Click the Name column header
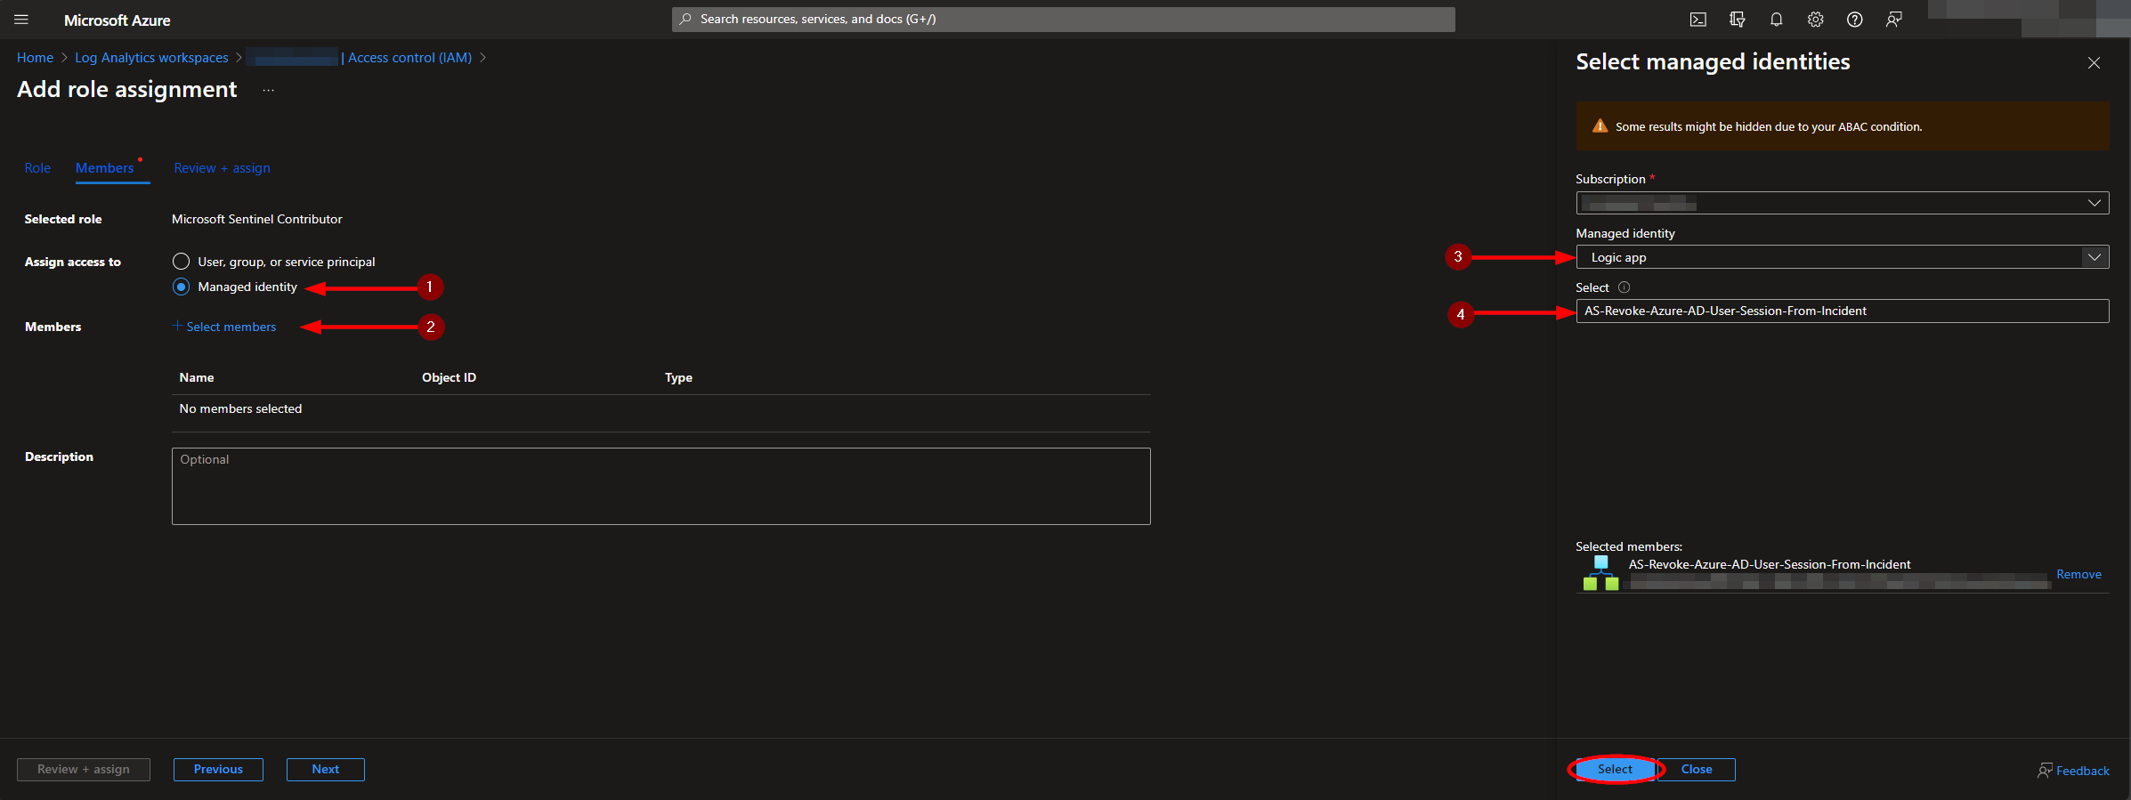This screenshot has height=800, width=2131. pyautogui.click(x=197, y=377)
